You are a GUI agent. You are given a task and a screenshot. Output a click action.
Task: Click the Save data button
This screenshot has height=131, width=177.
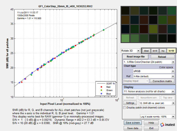(x=133, y=128)
